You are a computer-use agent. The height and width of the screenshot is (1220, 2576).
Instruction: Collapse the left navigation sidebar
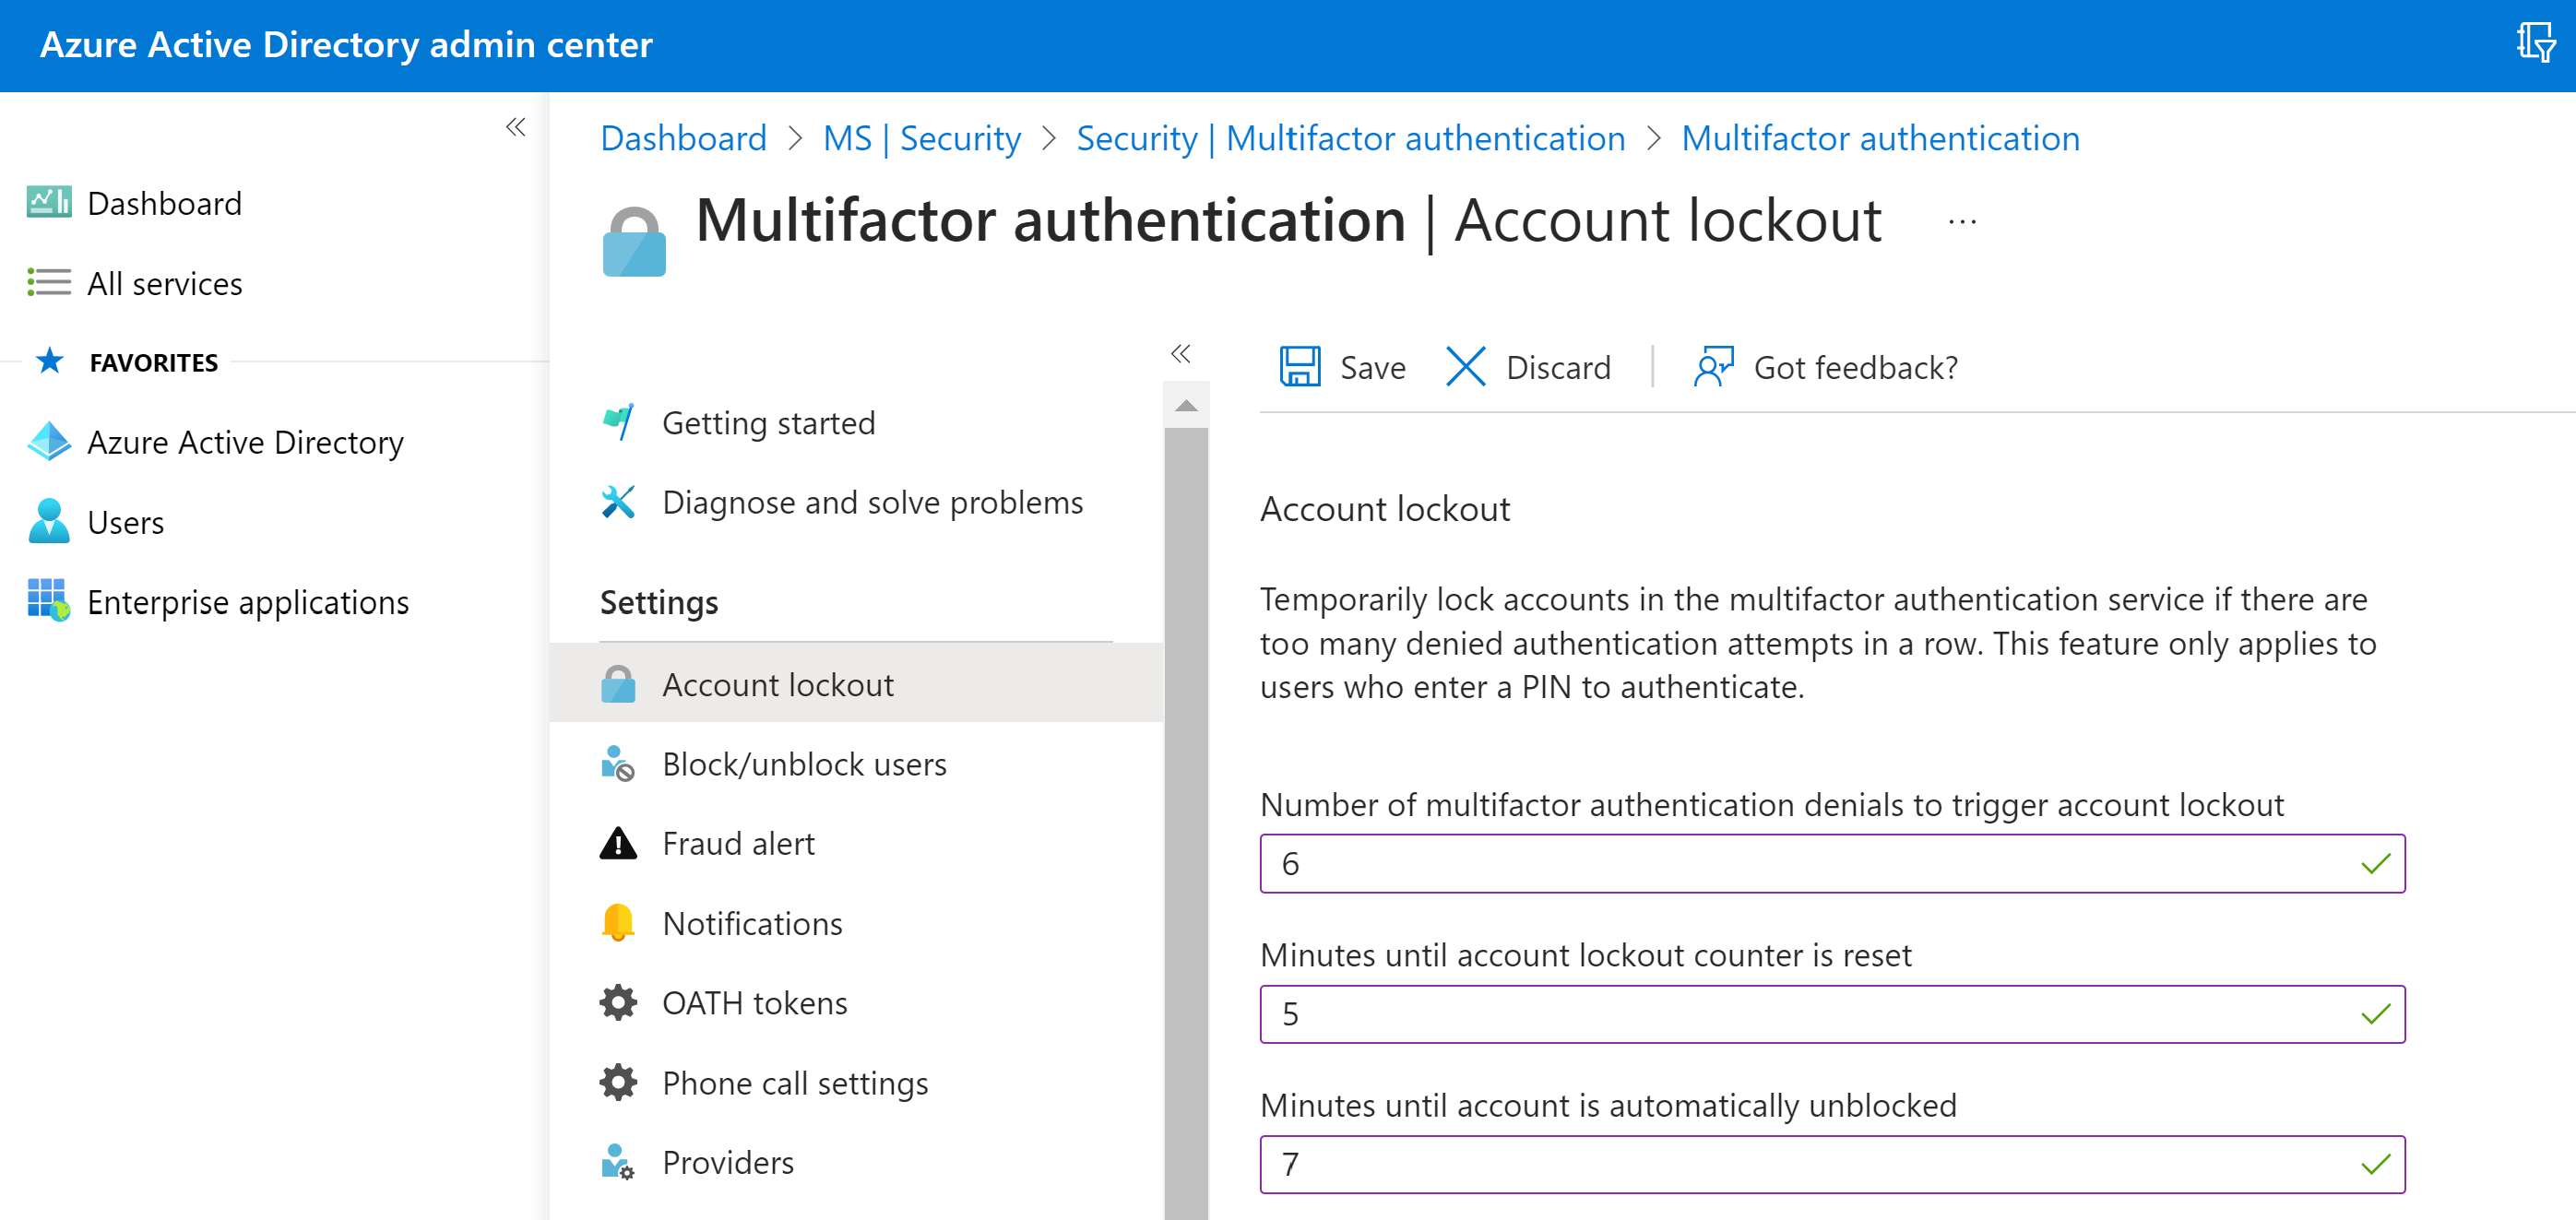516,127
